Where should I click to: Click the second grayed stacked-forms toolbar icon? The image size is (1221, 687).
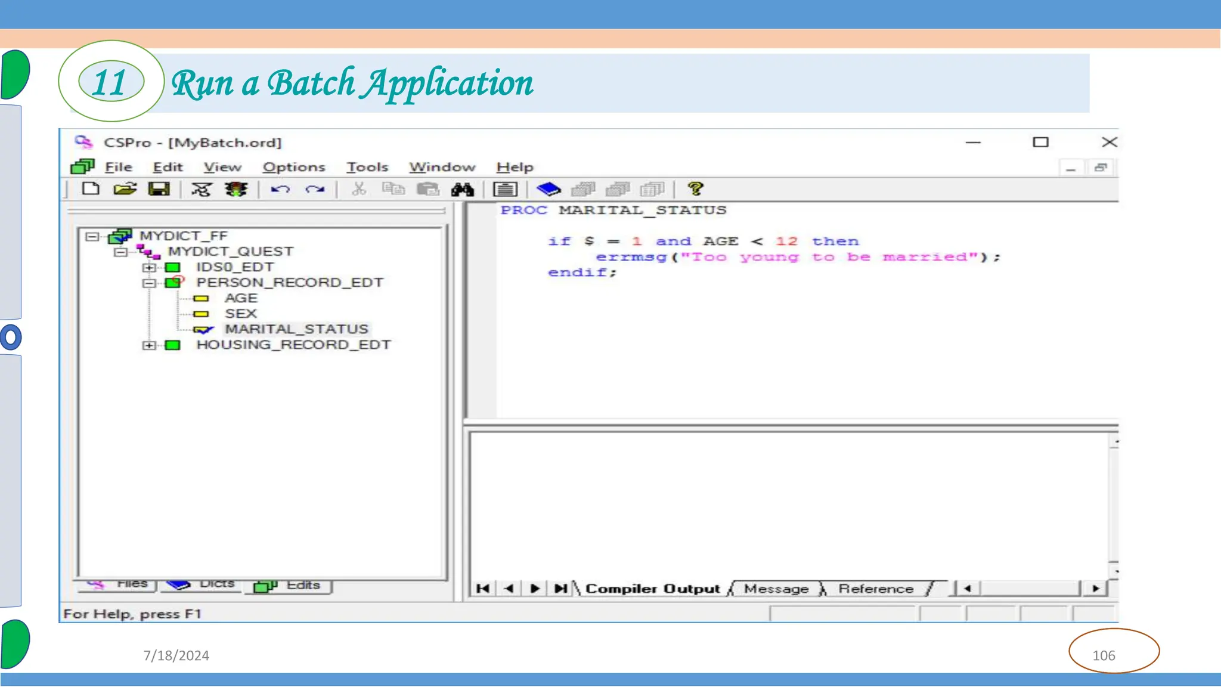click(618, 190)
